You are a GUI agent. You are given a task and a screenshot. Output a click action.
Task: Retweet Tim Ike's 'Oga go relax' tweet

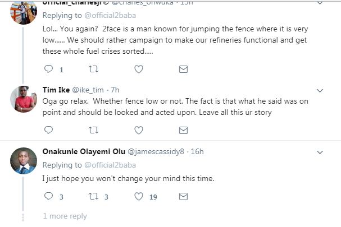[93, 130]
